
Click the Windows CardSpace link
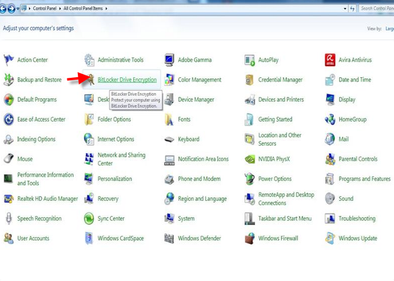coord(120,238)
